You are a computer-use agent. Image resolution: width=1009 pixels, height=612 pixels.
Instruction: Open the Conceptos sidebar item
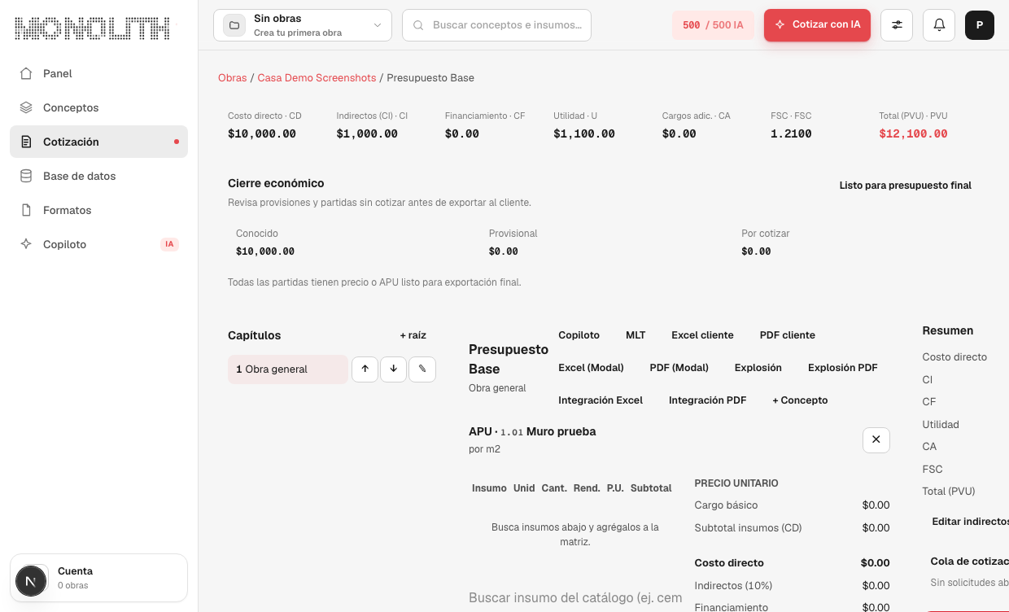98,107
